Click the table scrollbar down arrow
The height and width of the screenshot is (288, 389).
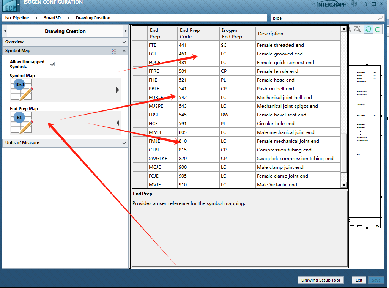click(x=344, y=185)
